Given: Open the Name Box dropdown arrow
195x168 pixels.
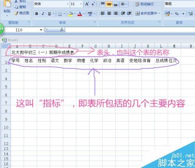Looking at the screenshot, I should point(41,30).
